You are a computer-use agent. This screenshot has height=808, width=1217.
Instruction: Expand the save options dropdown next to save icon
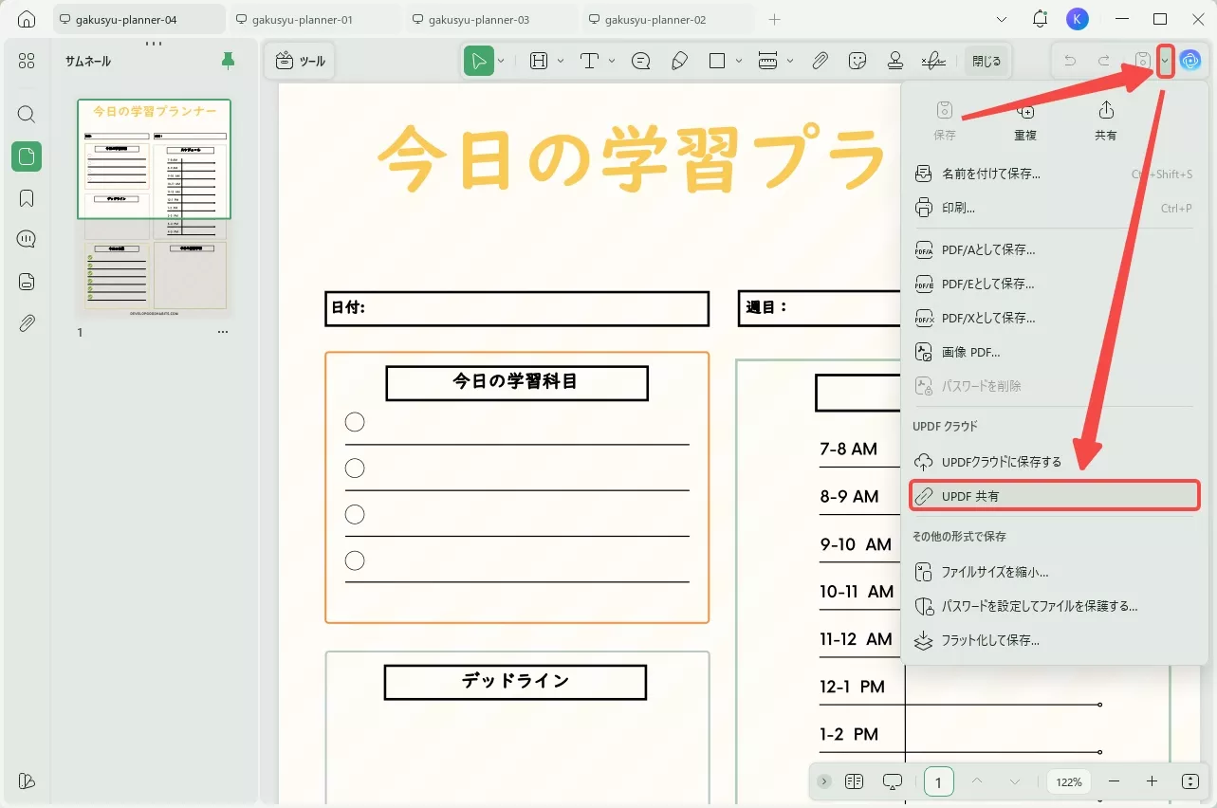(x=1164, y=60)
